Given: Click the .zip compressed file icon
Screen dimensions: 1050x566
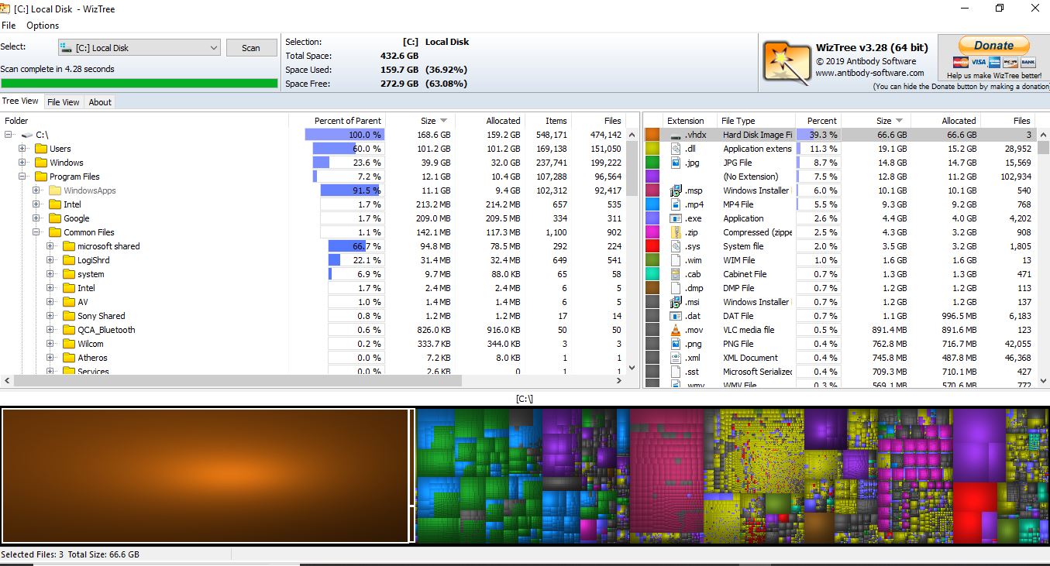Looking at the screenshot, I should click(675, 232).
